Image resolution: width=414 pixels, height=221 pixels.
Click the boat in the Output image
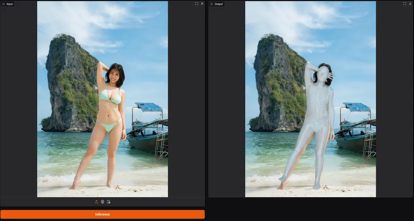[x=356, y=132]
